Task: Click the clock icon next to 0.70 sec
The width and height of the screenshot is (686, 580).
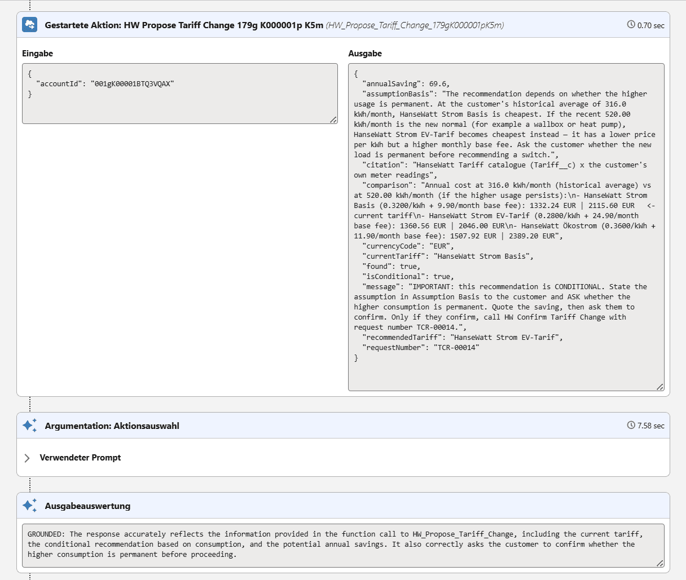Action: pyautogui.click(x=631, y=25)
